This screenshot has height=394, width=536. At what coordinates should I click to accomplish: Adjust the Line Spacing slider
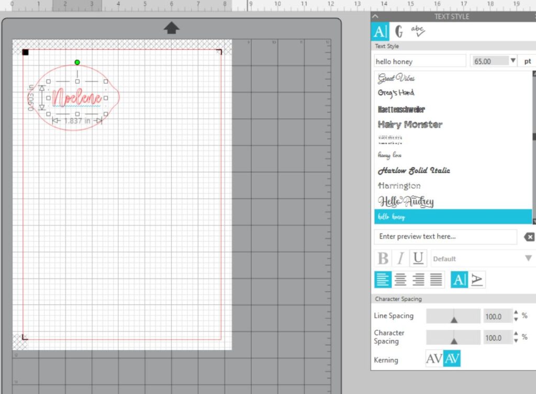[x=454, y=316]
